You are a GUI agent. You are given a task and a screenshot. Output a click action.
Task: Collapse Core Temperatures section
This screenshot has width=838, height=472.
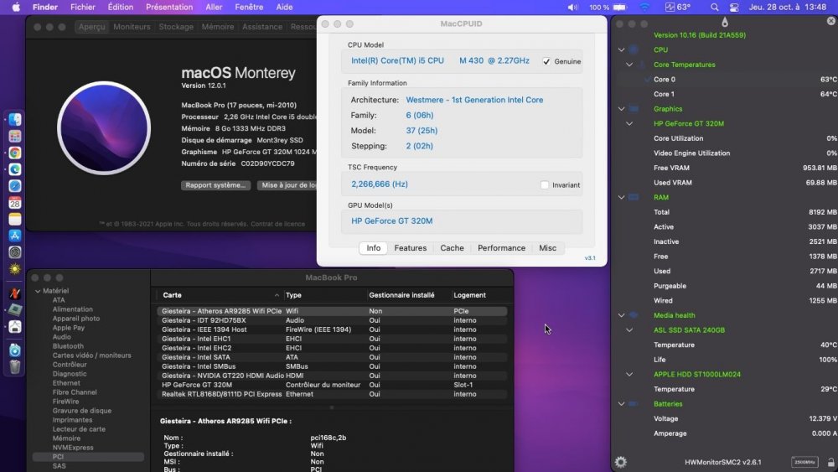tap(629, 65)
